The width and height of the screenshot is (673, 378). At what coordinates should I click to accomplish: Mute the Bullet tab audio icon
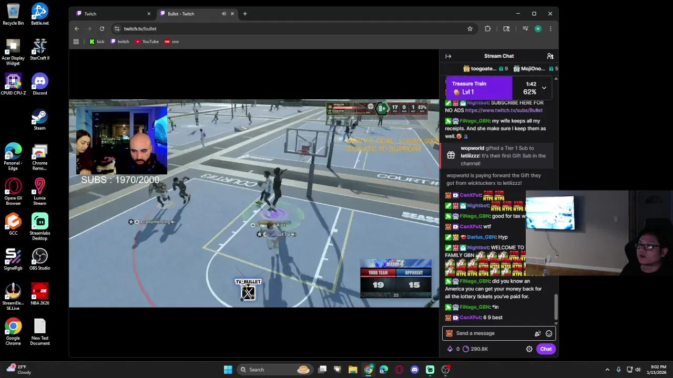coord(224,14)
